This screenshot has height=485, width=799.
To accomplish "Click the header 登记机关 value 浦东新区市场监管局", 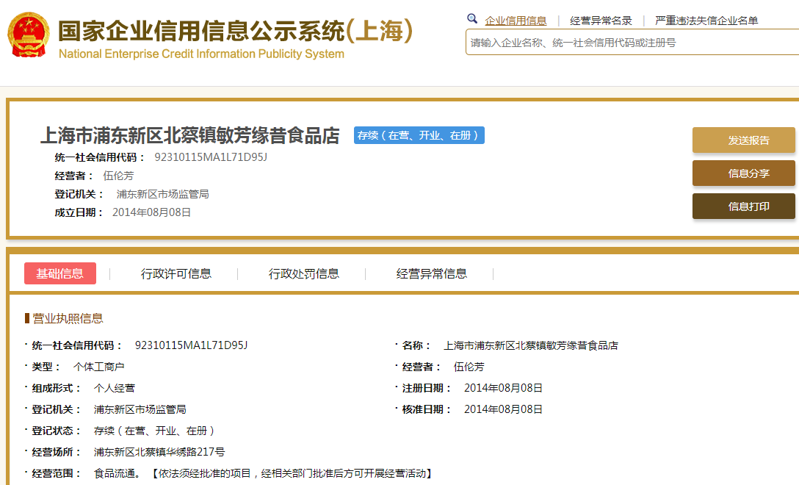I will [162, 194].
